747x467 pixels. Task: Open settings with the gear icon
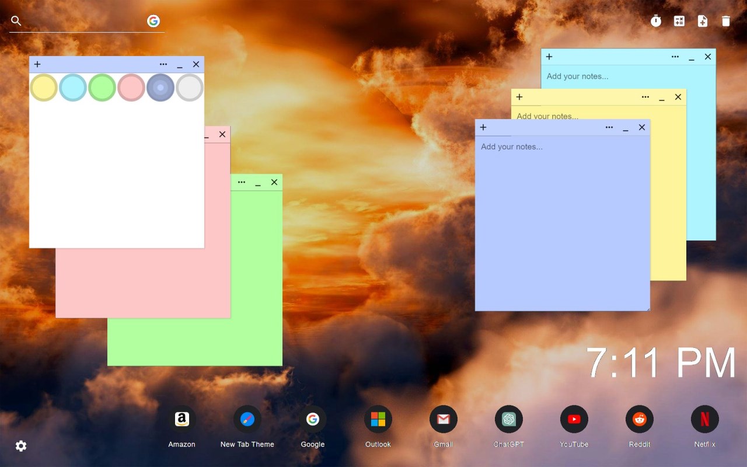(x=21, y=446)
